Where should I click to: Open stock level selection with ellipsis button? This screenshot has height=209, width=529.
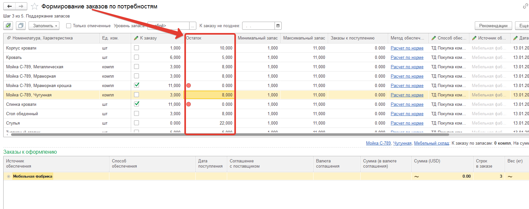(193, 26)
